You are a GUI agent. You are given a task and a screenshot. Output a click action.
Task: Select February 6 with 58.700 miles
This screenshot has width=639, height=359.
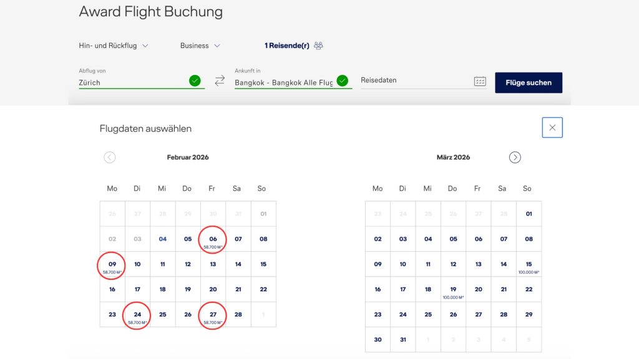point(213,240)
